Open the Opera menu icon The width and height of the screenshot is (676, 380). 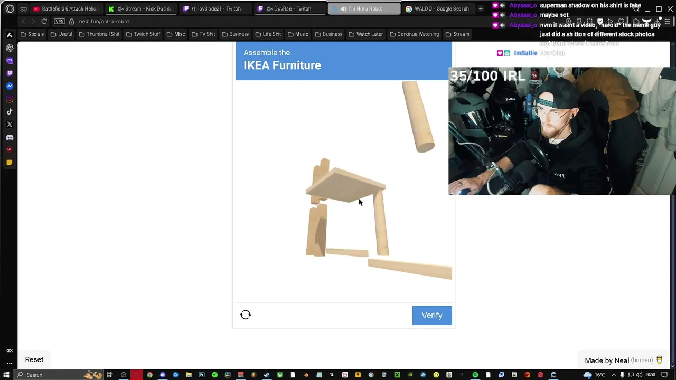click(10, 8)
